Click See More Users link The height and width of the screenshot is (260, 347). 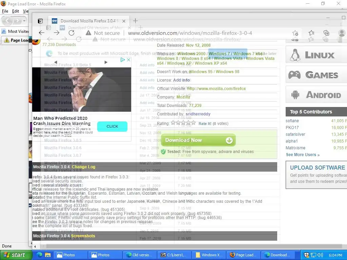coord(303,154)
